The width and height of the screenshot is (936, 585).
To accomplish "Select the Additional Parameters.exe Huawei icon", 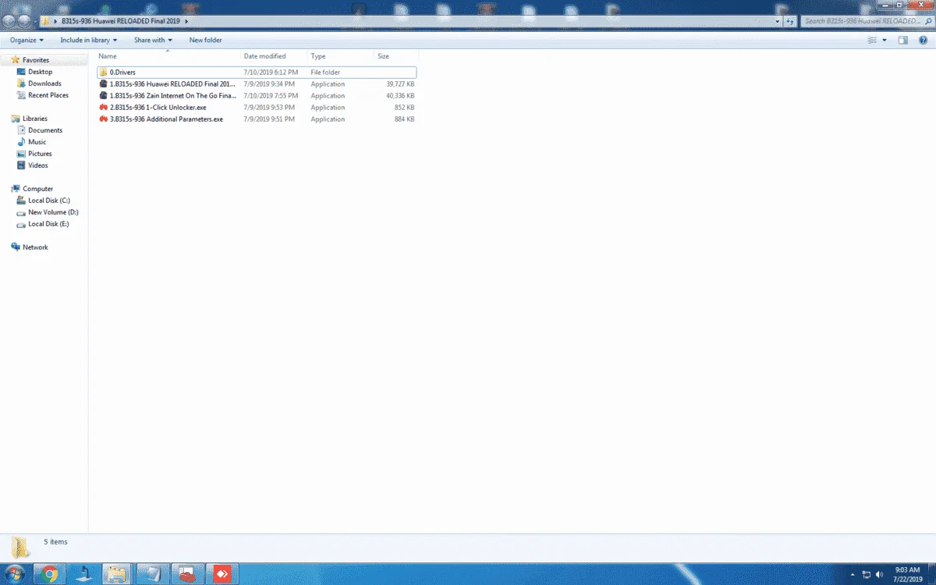I will point(103,119).
